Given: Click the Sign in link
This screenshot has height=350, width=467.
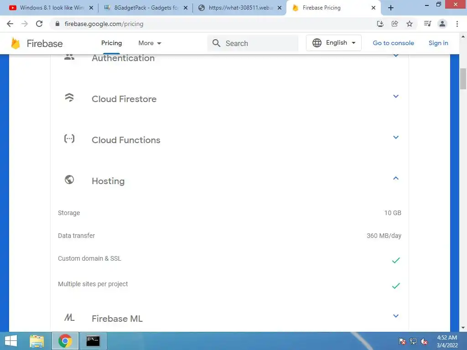Looking at the screenshot, I should [x=438, y=43].
